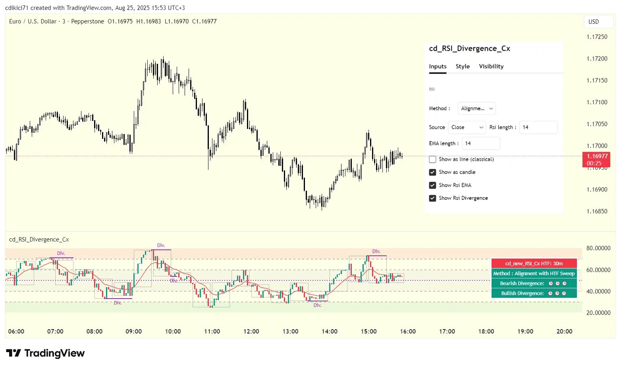Click the 06:00 time axis label

tap(16, 332)
